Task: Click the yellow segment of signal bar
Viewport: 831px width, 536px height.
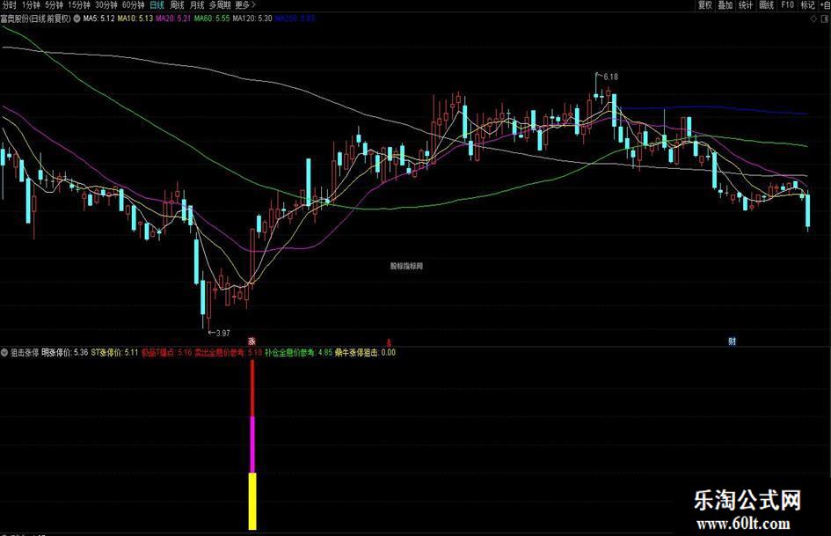Action: (x=252, y=501)
